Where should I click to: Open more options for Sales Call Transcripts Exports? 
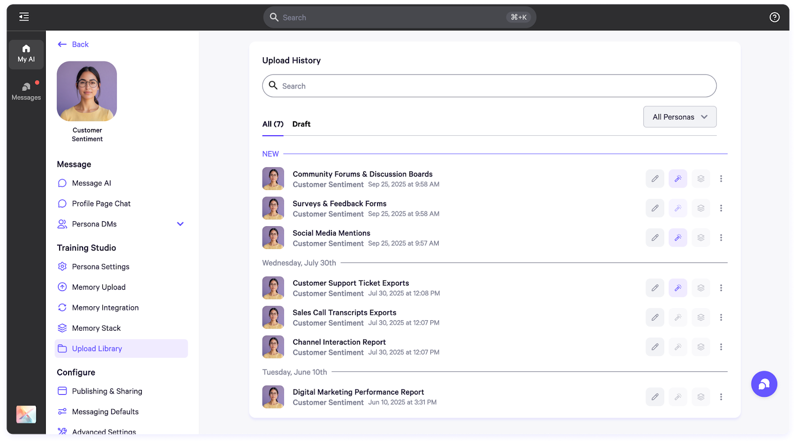tap(721, 317)
